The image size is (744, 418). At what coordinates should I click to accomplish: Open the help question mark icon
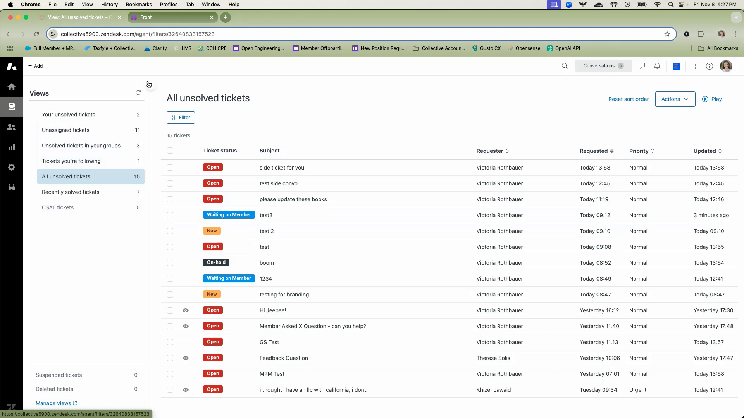click(710, 66)
